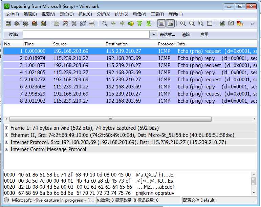Click the 应用 filter button

(x=204, y=35)
